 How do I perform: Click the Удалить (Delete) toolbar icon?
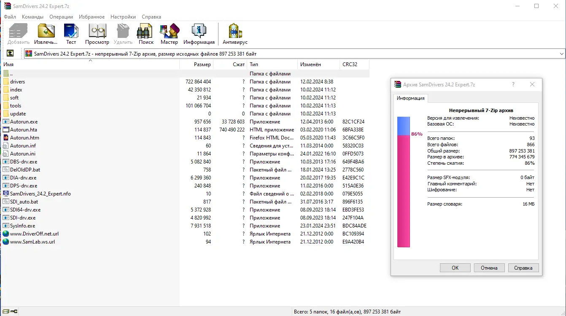tap(123, 31)
